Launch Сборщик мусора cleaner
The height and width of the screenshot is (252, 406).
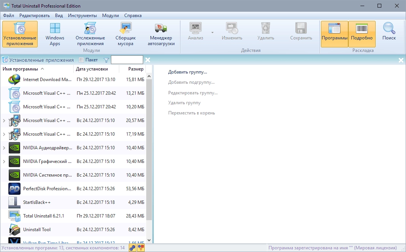tap(126, 34)
